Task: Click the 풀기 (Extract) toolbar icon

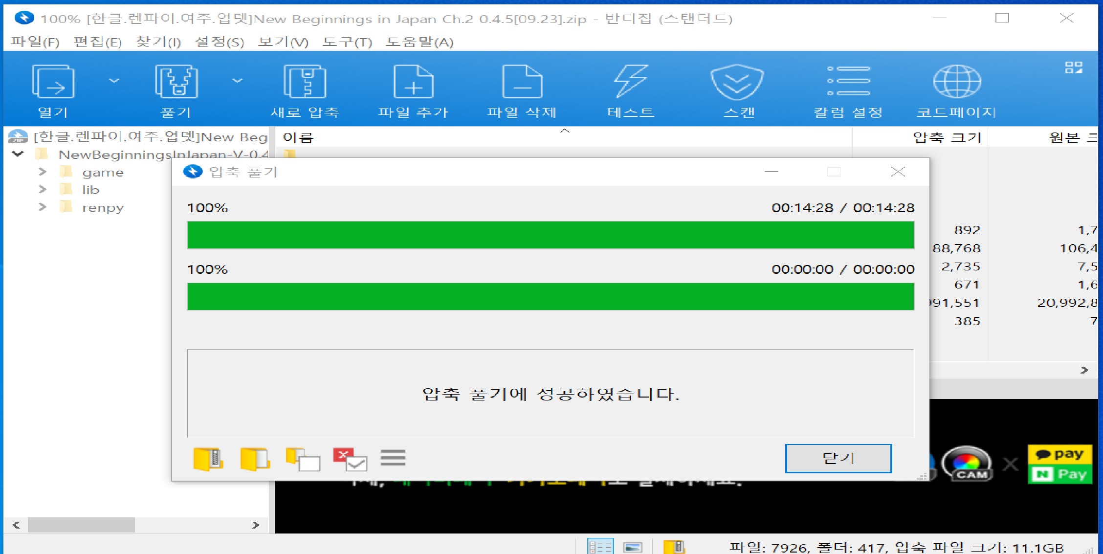Action: (x=176, y=90)
